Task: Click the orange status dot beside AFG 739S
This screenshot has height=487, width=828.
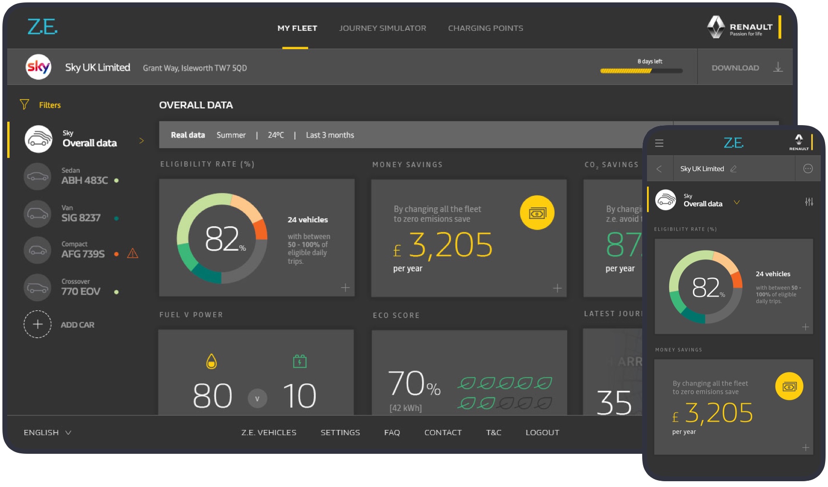Action: point(116,254)
